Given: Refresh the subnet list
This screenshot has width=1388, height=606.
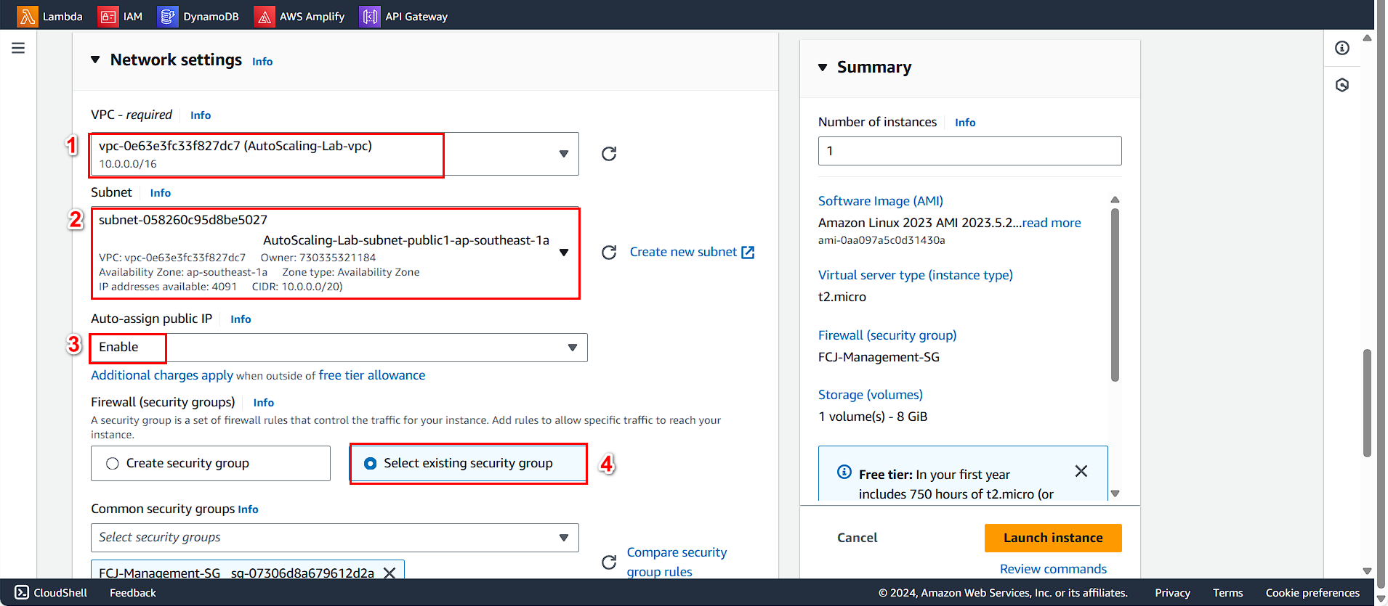Looking at the screenshot, I should click(609, 253).
